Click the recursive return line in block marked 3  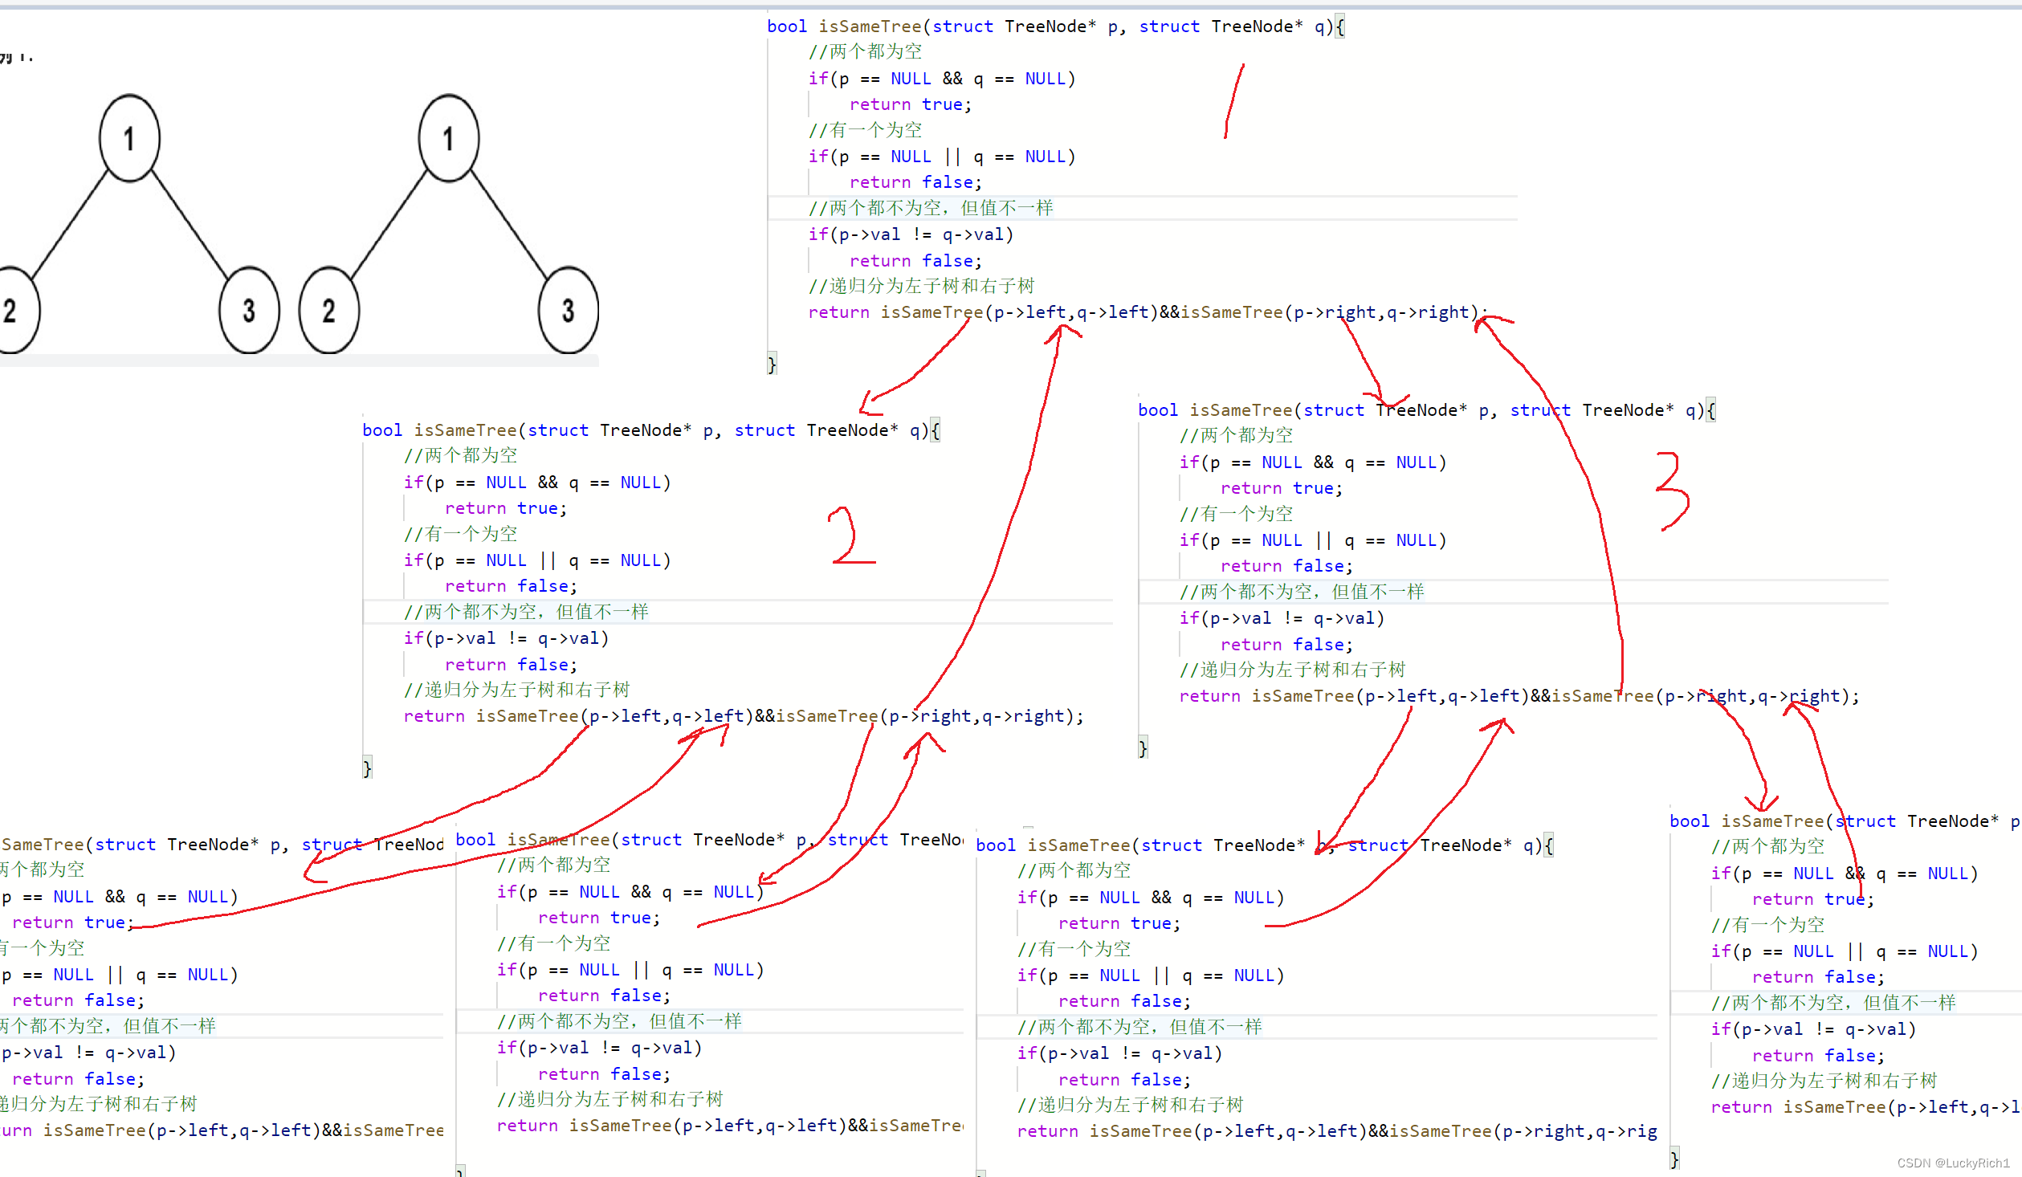(x=1519, y=696)
